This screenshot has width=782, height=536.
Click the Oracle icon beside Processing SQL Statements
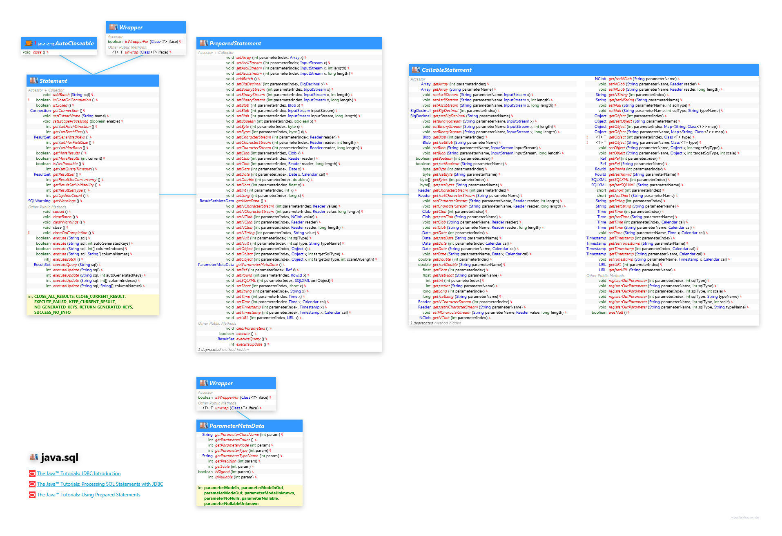[x=32, y=484]
